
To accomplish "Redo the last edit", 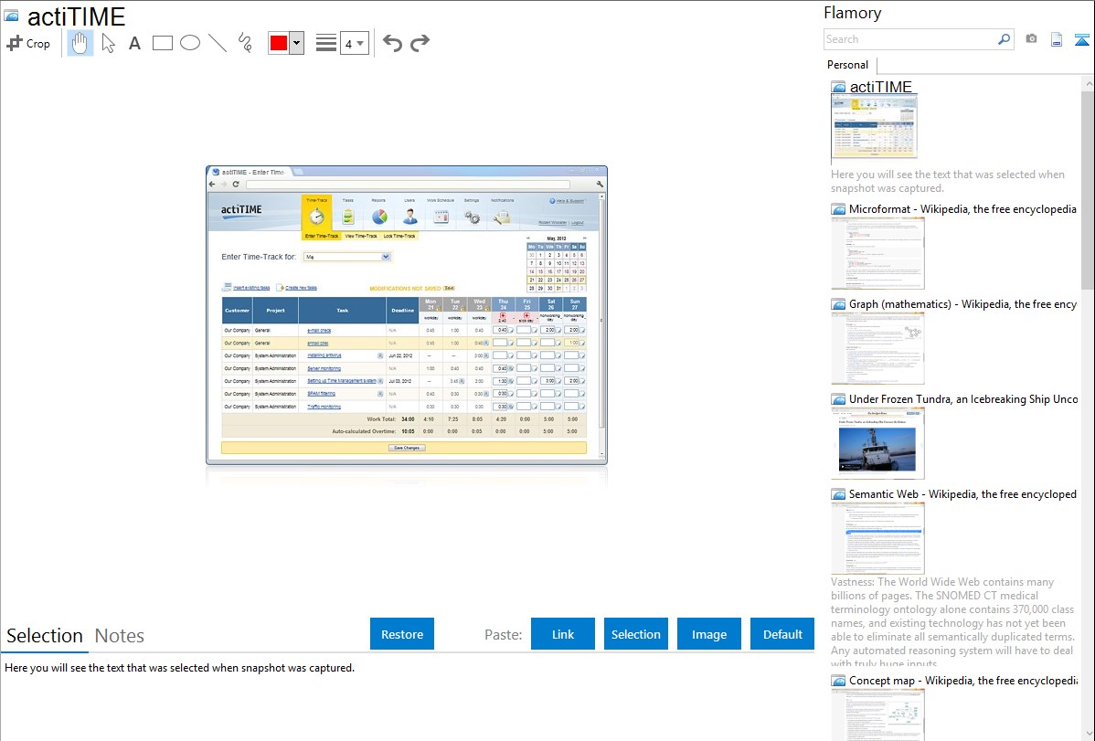I will (420, 43).
